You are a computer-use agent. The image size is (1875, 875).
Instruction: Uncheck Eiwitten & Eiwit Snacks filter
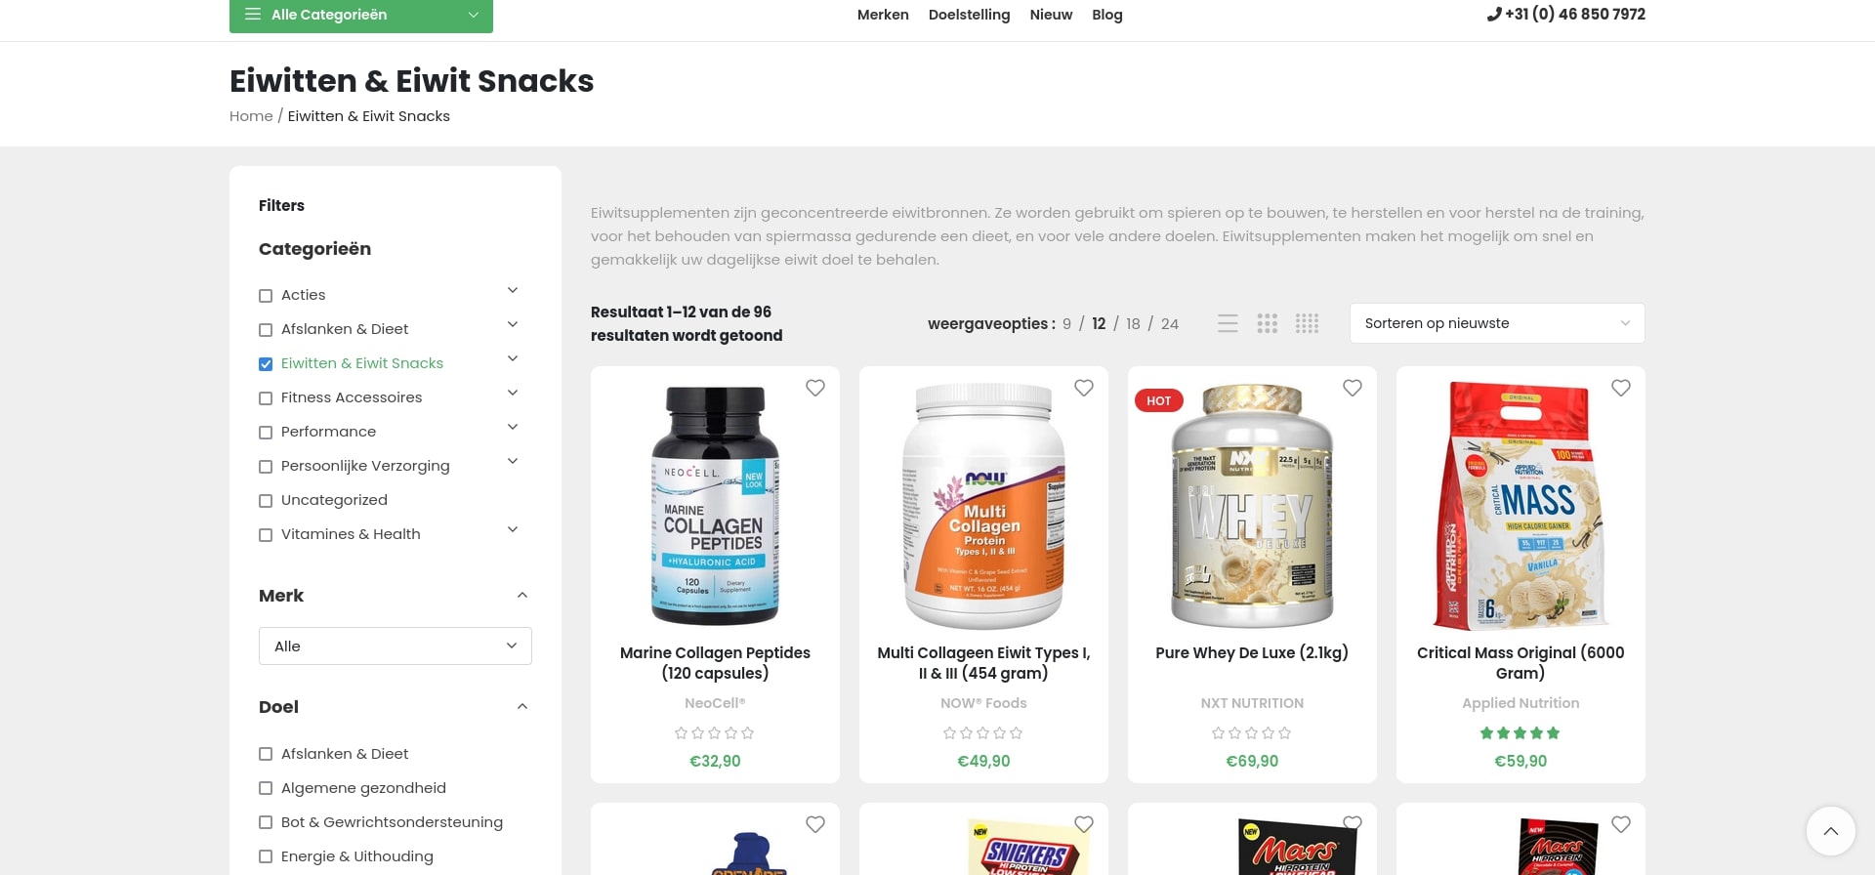[266, 364]
